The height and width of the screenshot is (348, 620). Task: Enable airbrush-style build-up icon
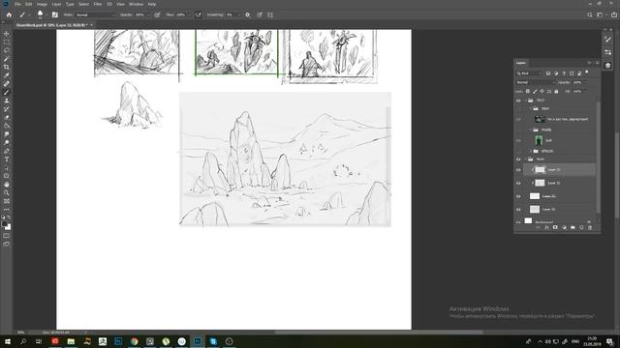(x=198, y=15)
